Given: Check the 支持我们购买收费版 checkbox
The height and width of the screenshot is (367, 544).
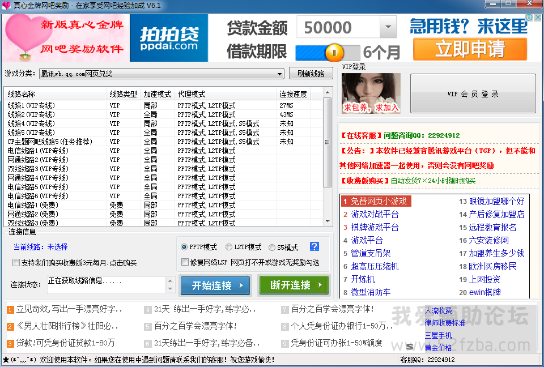Looking at the screenshot, I should tap(16, 263).
